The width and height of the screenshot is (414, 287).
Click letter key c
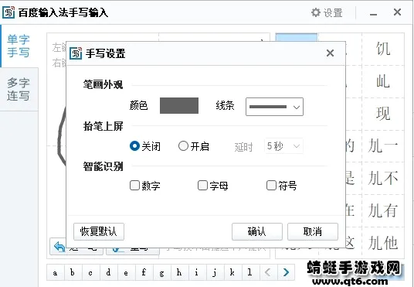point(90,272)
